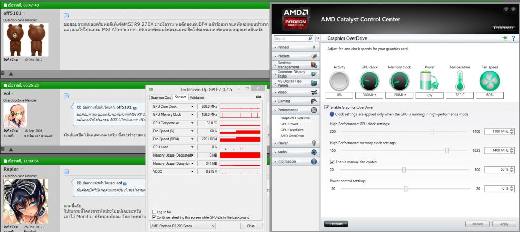520x232 pixels.
Task: Open CPU OverDrive under Performance
Action: (292, 130)
